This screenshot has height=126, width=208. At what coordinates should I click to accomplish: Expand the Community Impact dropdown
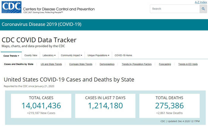coord(71,55)
